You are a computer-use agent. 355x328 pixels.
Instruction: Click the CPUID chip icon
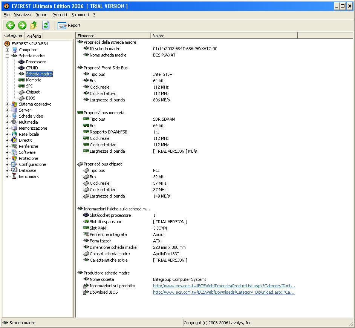21,68
